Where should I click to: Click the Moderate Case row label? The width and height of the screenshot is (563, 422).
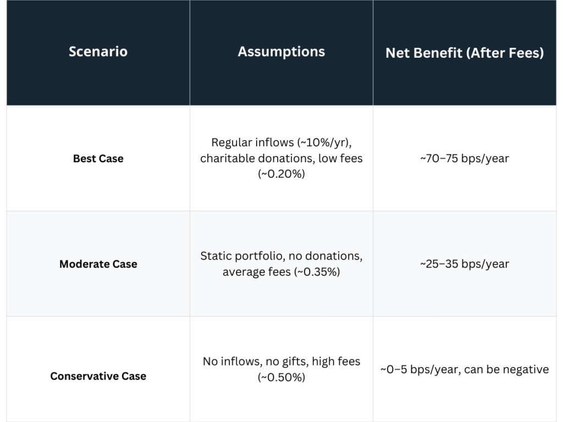point(98,264)
